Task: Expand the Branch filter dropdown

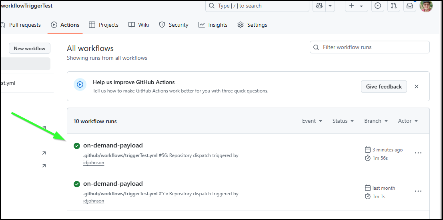Action: (x=376, y=121)
